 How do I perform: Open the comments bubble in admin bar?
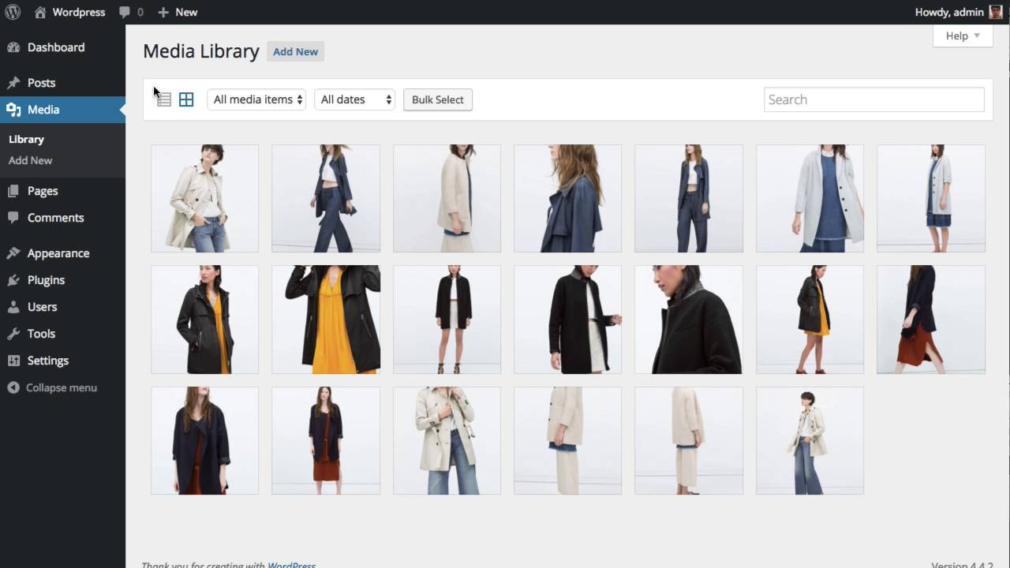coord(131,12)
